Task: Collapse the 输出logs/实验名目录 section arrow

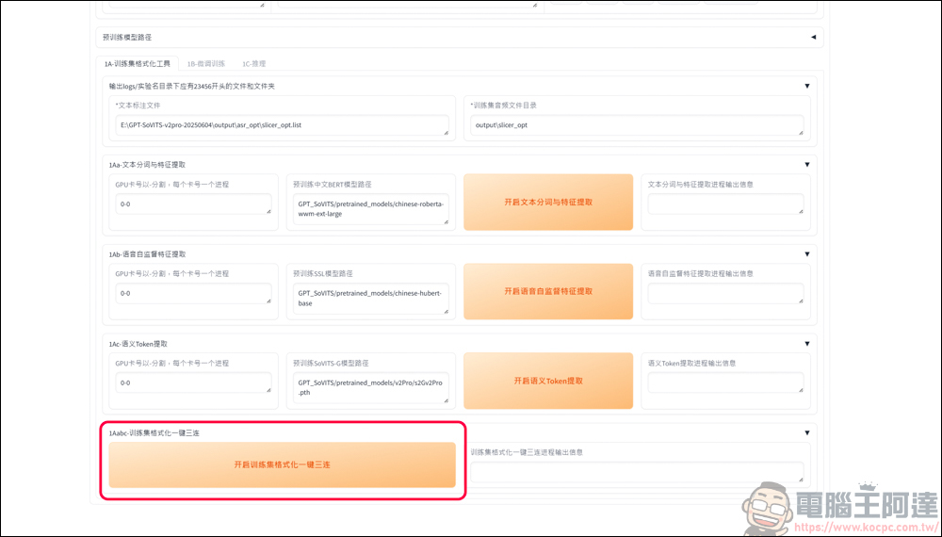Action: click(807, 86)
